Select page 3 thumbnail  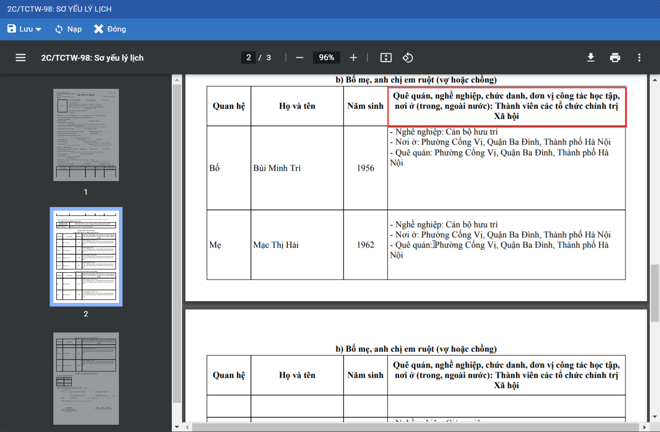(x=86, y=379)
